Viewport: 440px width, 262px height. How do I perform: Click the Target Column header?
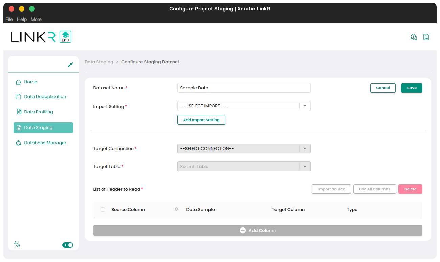point(288,210)
